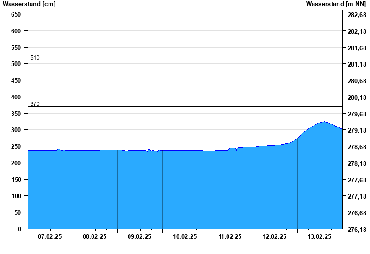Click the 300 label on the left axis
The width and height of the screenshot is (370, 254).
click(x=16, y=130)
